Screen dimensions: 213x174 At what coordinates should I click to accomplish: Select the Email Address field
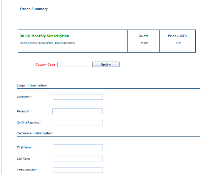[x=78, y=170]
